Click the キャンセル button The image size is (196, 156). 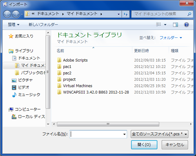click(x=175, y=145)
